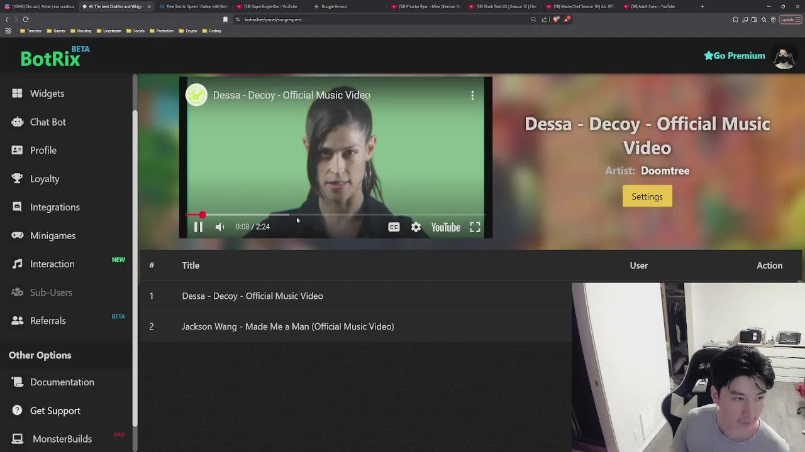The image size is (805, 452).
Task: Click Go Premium
Action: coord(735,56)
